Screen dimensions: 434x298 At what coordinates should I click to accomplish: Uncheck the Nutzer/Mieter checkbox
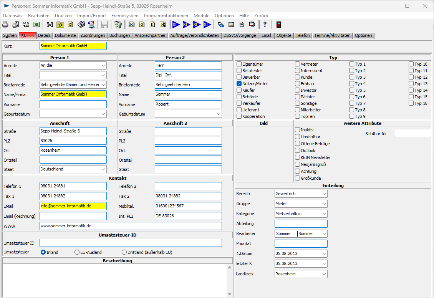click(239, 84)
